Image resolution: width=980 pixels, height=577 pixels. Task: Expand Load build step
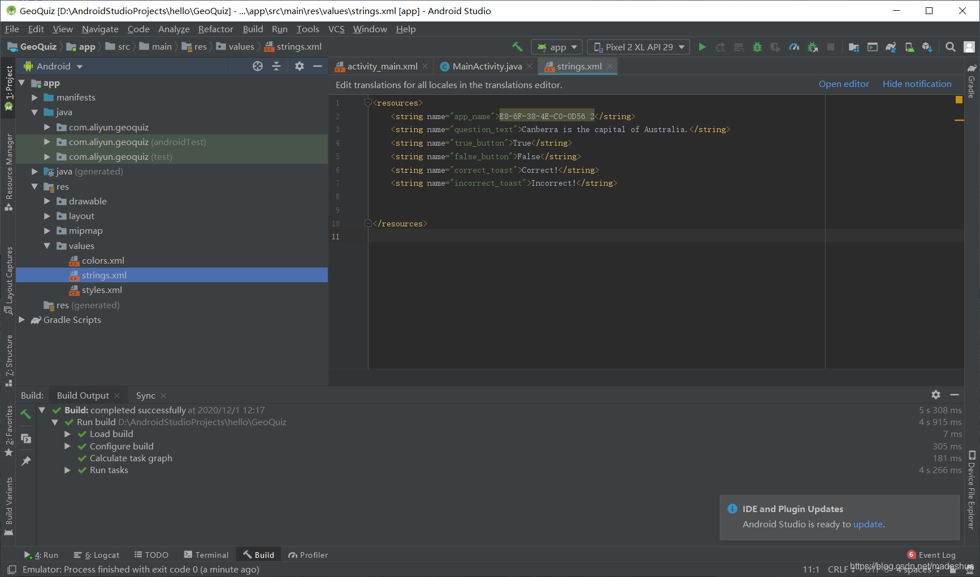pos(67,434)
